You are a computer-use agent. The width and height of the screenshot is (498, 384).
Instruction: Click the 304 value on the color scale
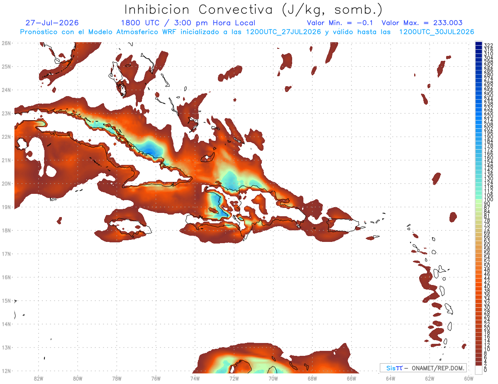click(488, 58)
